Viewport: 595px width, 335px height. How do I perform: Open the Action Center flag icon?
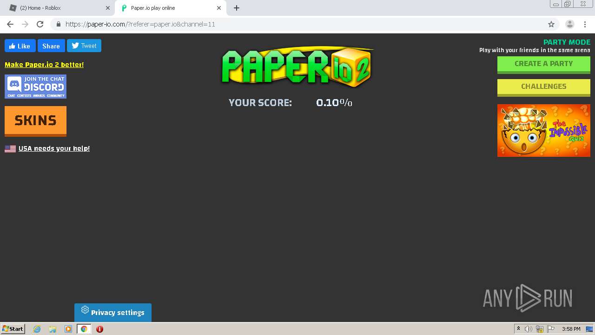(x=551, y=329)
